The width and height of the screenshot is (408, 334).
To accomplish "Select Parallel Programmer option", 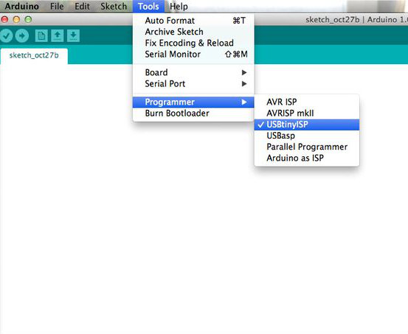I will coord(307,147).
